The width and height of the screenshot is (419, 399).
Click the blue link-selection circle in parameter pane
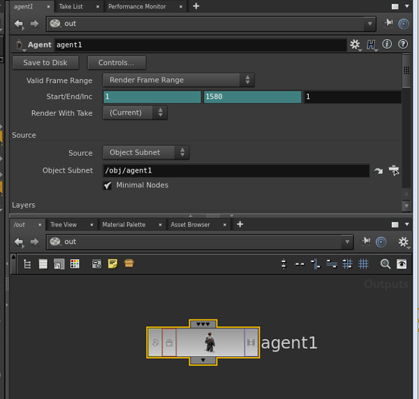point(404,24)
